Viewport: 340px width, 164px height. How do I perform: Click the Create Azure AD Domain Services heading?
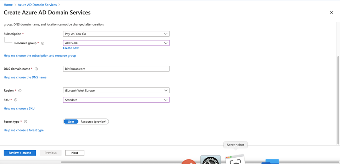coord(47,12)
